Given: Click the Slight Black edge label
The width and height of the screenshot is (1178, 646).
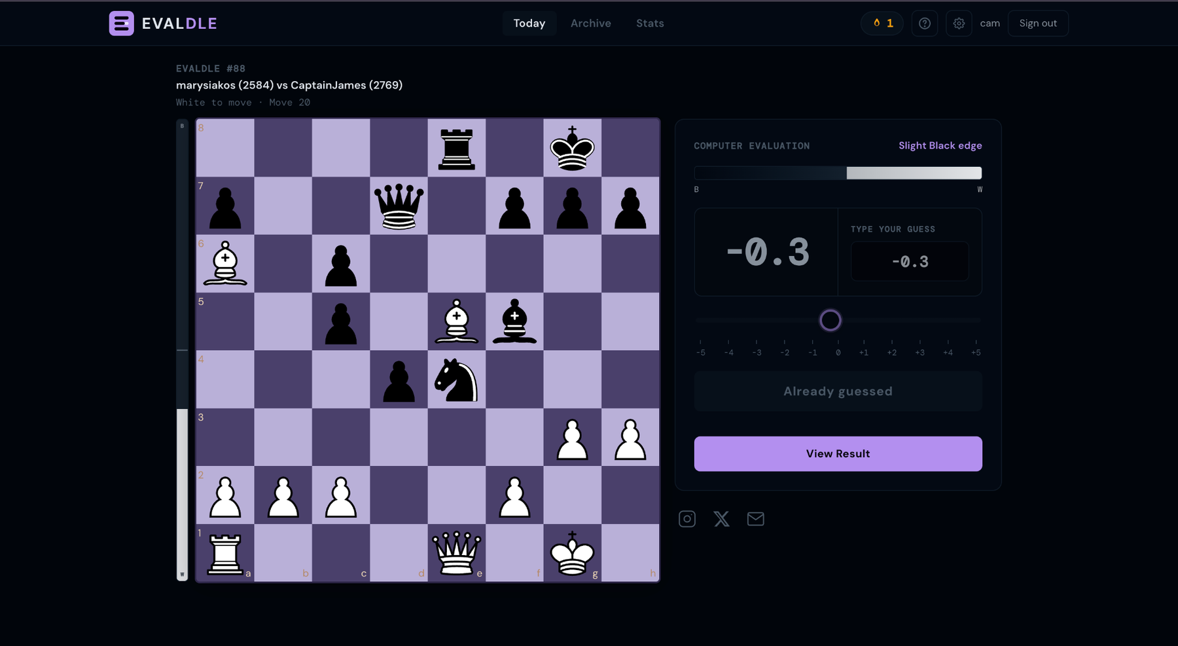Looking at the screenshot, I should click(x=940, y=145).
